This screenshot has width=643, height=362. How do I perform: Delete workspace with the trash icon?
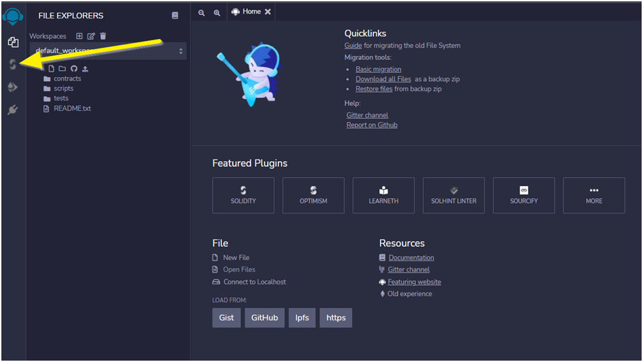point(103,36)
